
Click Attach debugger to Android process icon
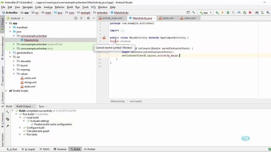[x=245, y=13]
